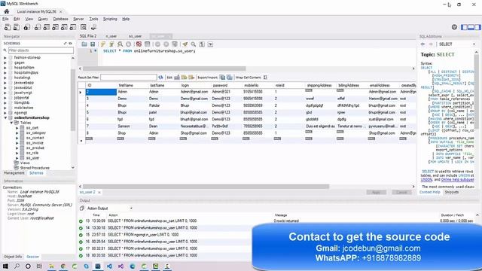The height and width of the screenshot is (271, 482).
Task: Switch to SQL File 2 tab
Action: (x=88, y=36)
